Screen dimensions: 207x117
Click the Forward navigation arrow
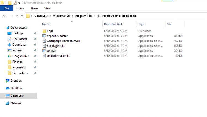(12, 16)
